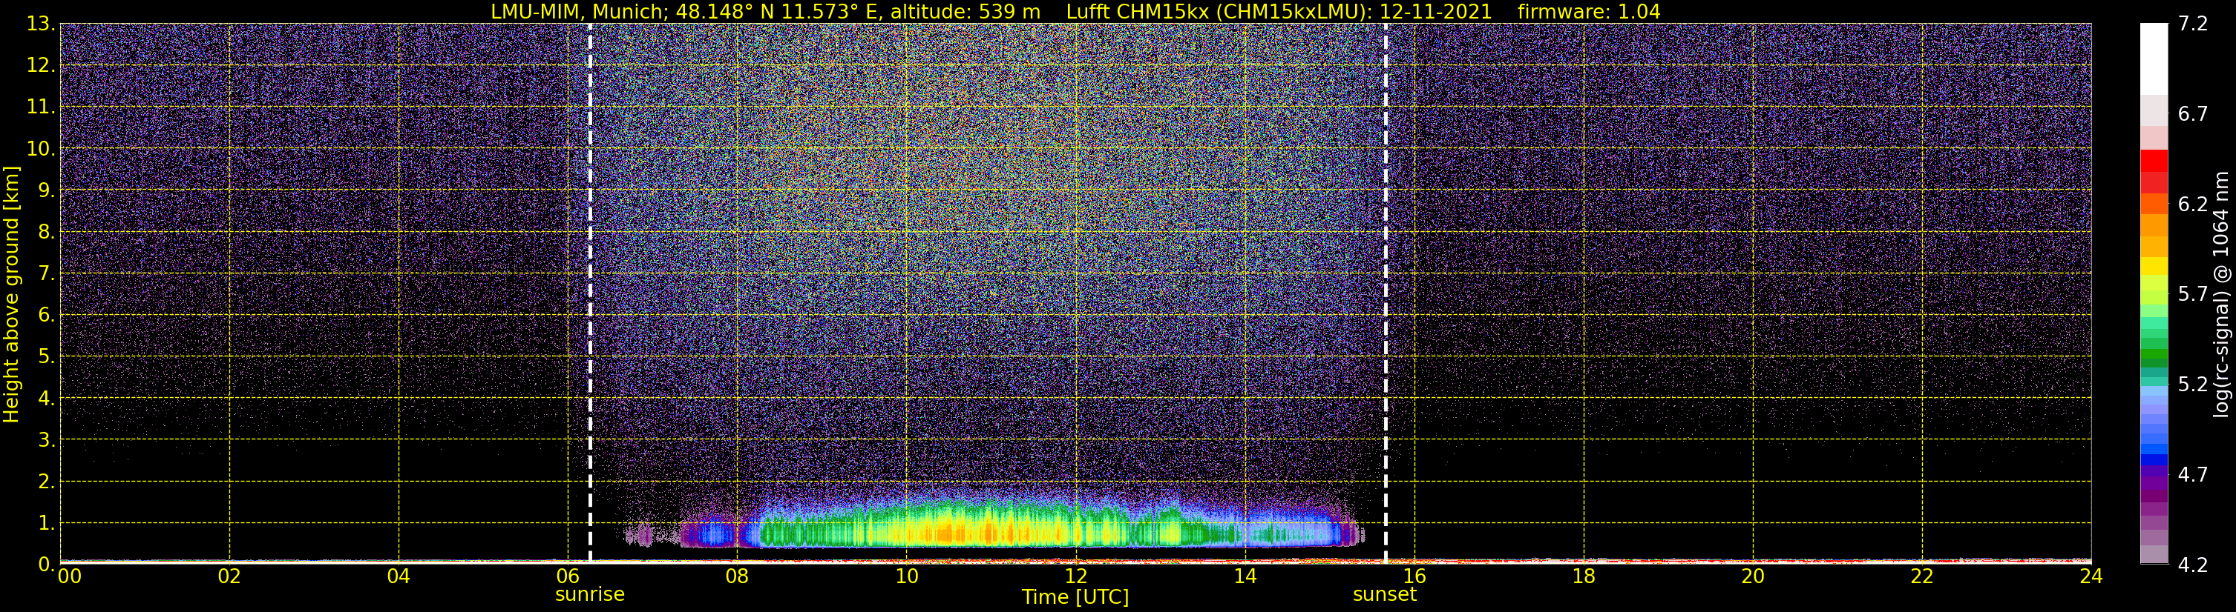Click the '8.' height axis tick label
The height and width of the screenshot is (612, 2236).
pyautogui.click(x=47, y=231)
